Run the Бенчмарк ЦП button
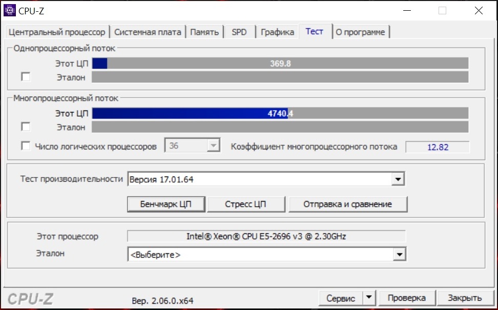The width and height of the screenshot is (498, 310). (x=166, y=204)
